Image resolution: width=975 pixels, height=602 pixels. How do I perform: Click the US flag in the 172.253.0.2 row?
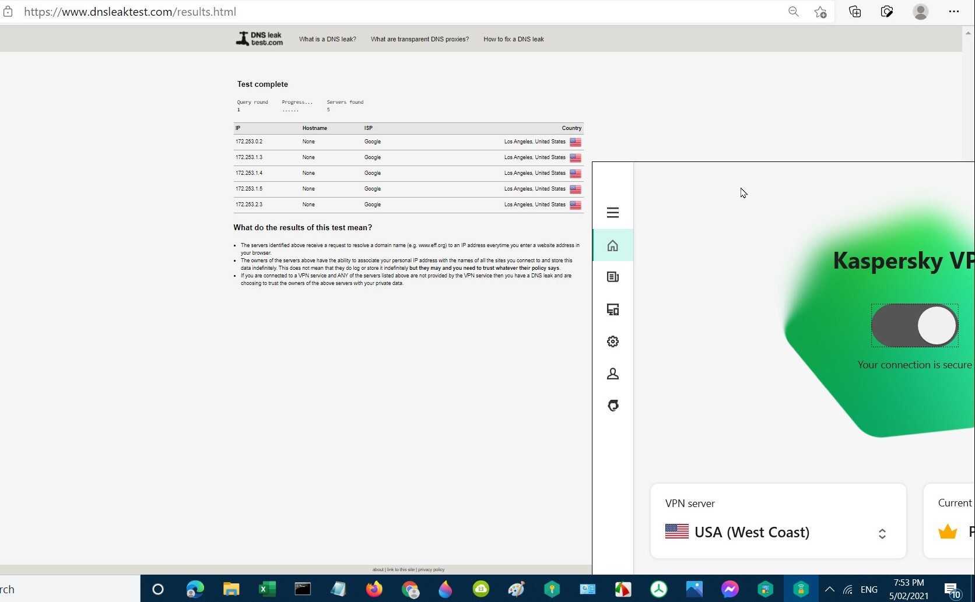pyautogui.click(x=576, y=142)
